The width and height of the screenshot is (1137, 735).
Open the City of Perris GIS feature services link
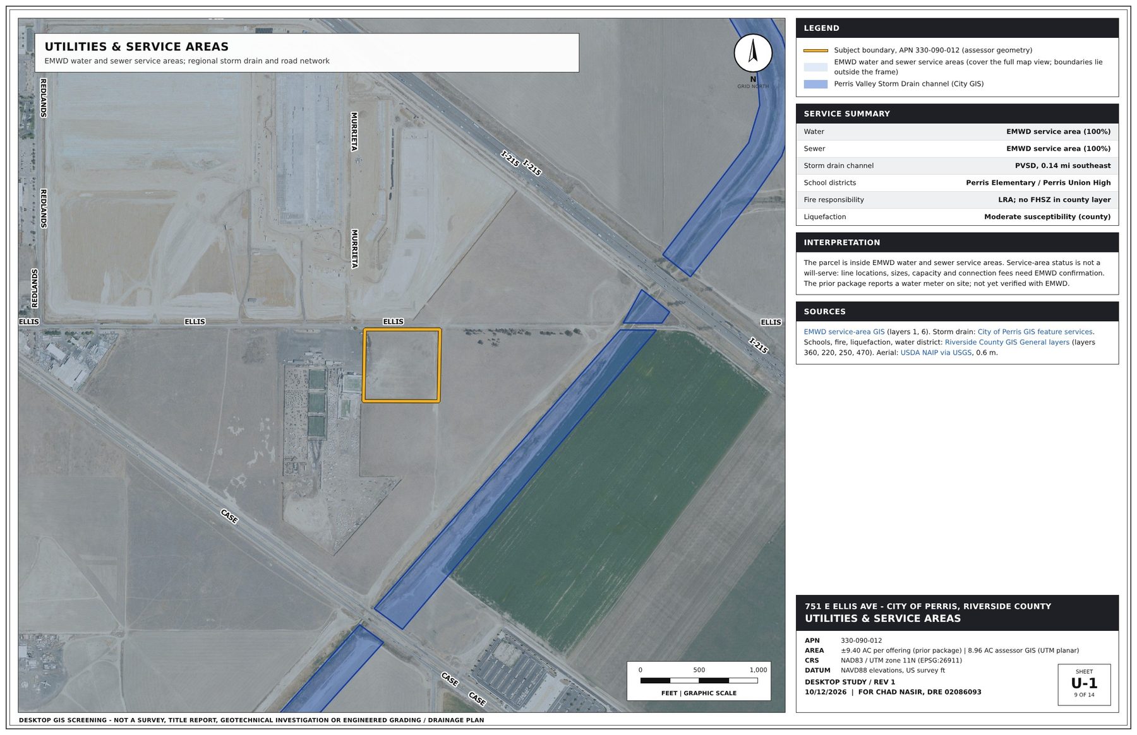(1035, 332)
